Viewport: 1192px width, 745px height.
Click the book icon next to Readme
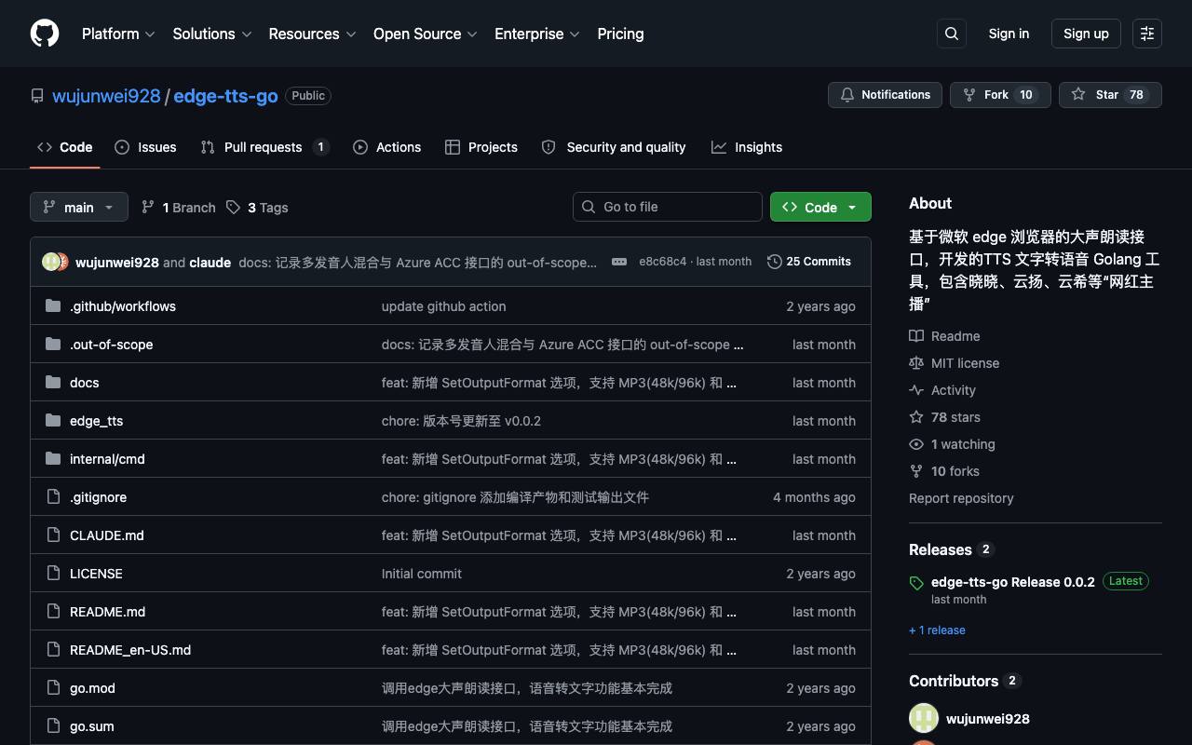coord(916,336)
